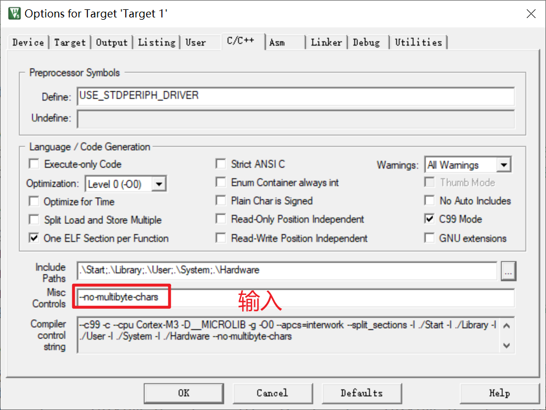Switch to the Utilities tab
The image size is (546, 410).
coord(419,42)
